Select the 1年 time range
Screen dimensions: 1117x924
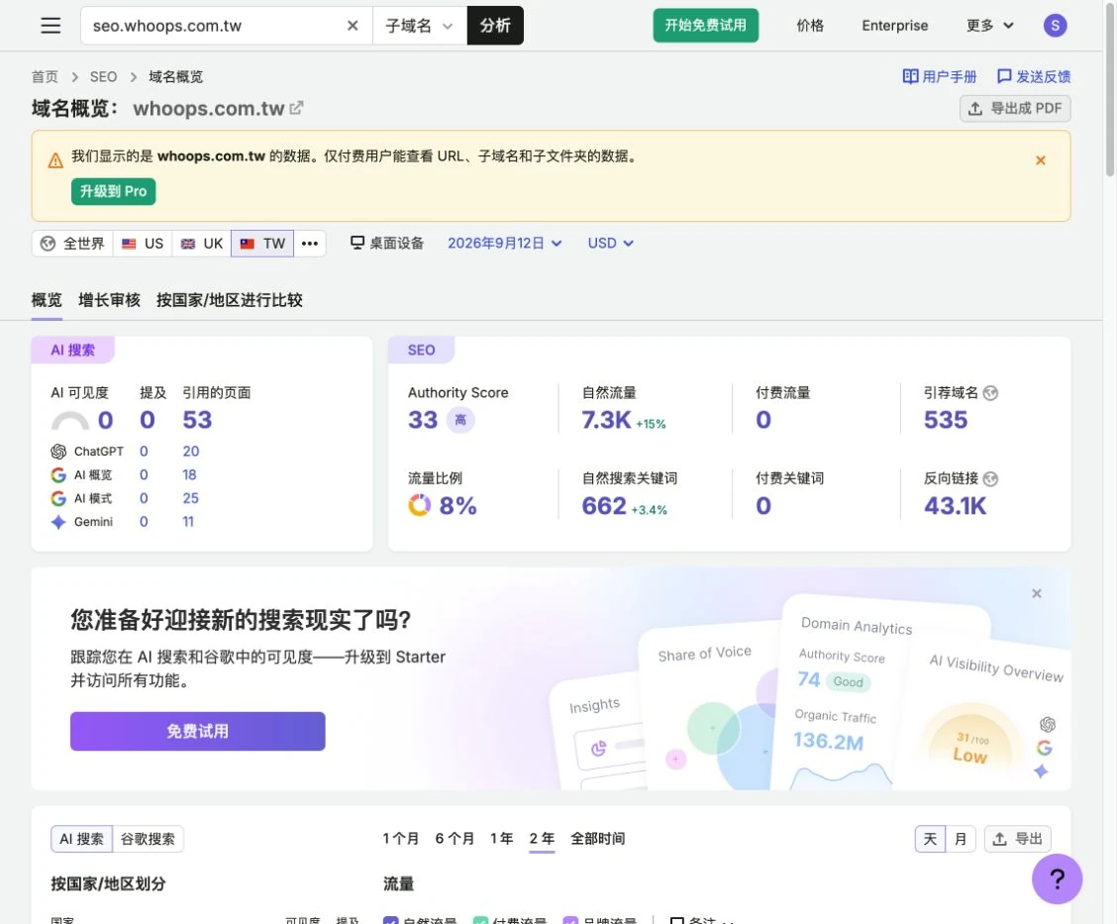pos(501,839)
